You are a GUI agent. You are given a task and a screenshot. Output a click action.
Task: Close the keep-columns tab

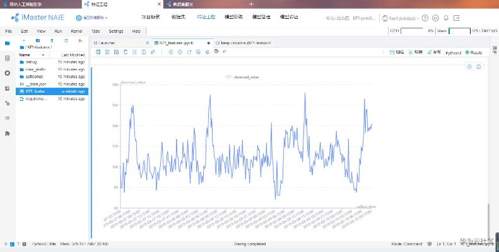[270, 43]
